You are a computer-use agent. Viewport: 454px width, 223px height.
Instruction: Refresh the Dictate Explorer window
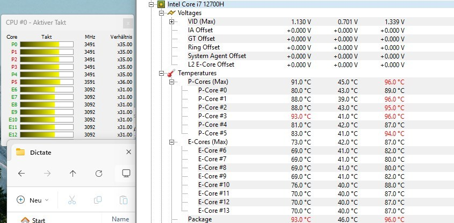[x=99, y=174]
